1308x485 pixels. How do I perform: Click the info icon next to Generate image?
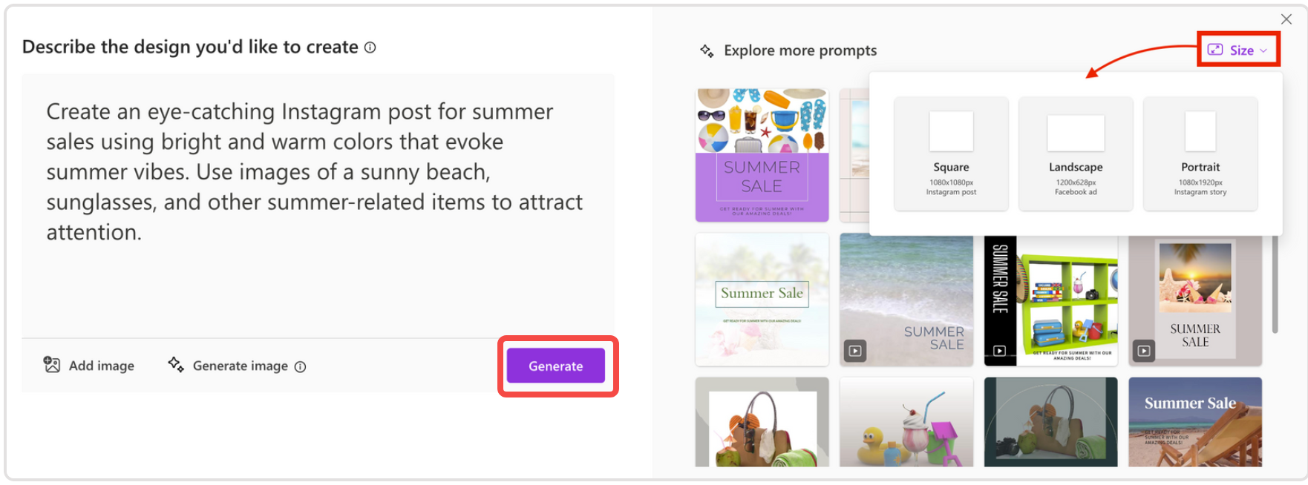301,366
